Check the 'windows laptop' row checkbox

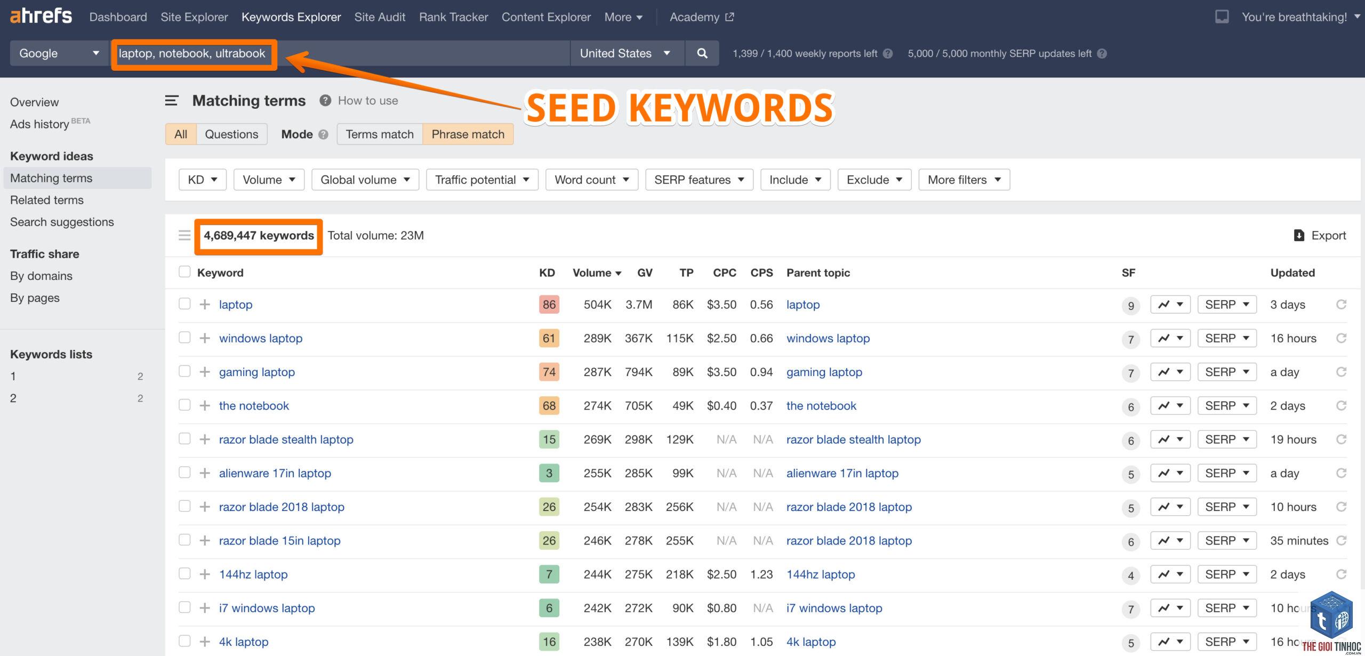pos(184,338)
